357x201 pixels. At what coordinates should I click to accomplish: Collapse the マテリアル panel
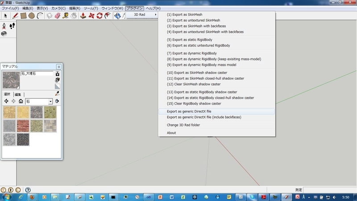(x=59, y=67)
